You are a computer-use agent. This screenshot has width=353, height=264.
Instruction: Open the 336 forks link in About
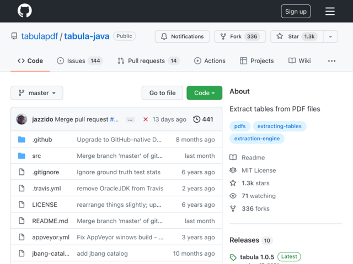(249, 209)
